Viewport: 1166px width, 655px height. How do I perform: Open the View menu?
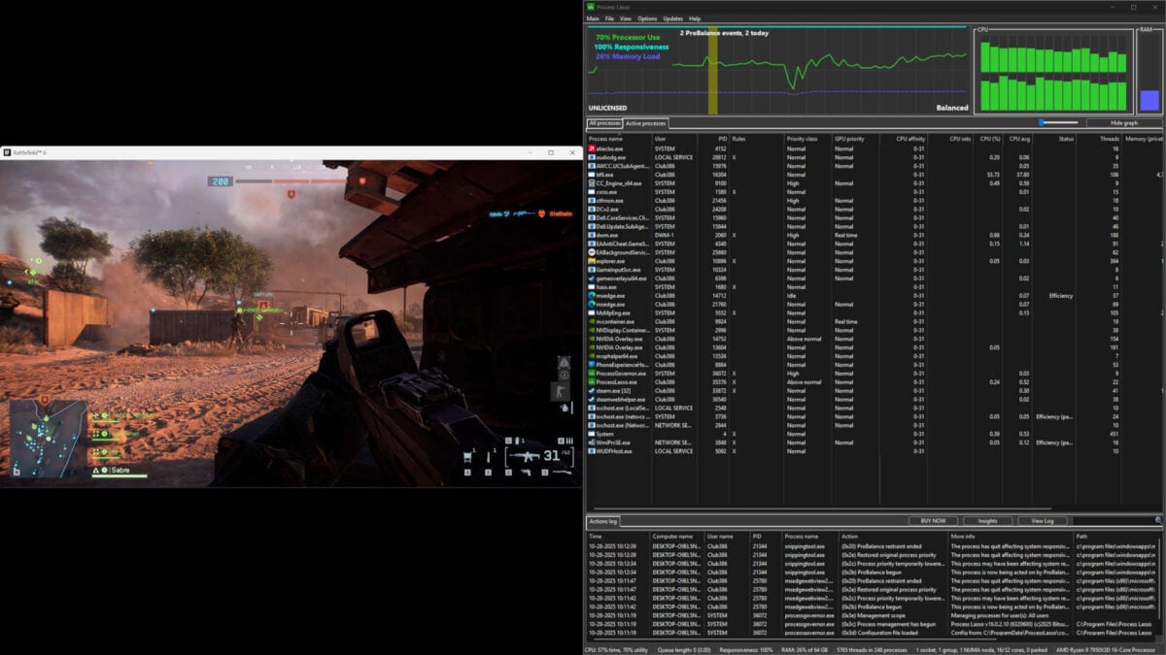[627, 18]
